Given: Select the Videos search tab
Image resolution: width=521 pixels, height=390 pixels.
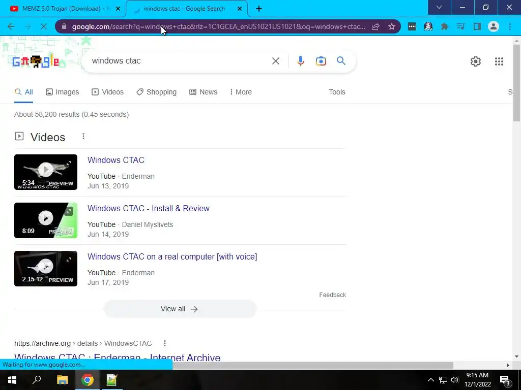Looking at the screenshot, I should click(108, 92).
